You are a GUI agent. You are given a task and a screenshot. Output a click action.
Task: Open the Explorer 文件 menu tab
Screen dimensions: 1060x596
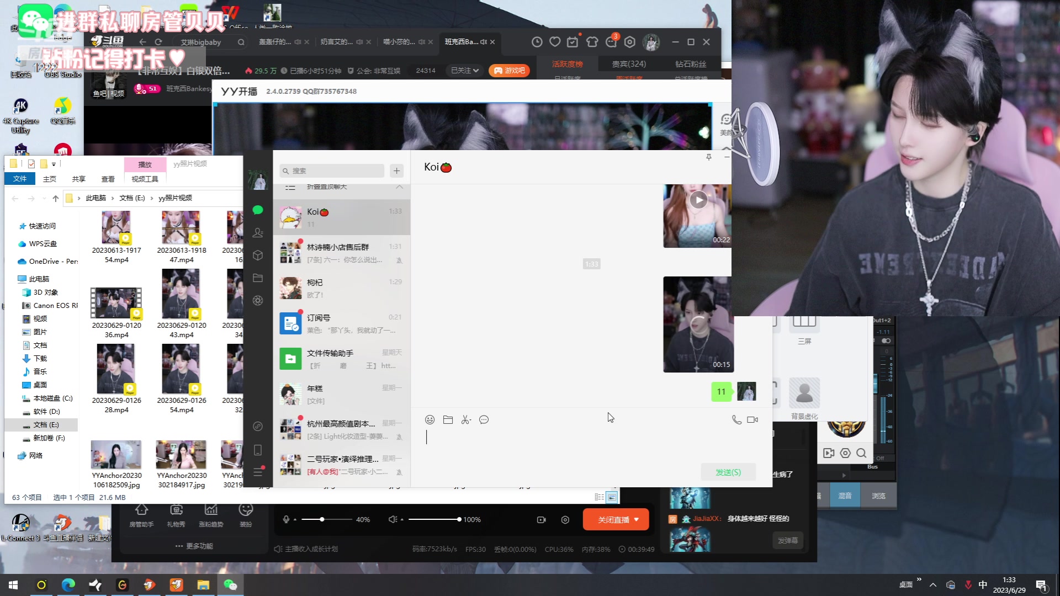click(20, 179)
